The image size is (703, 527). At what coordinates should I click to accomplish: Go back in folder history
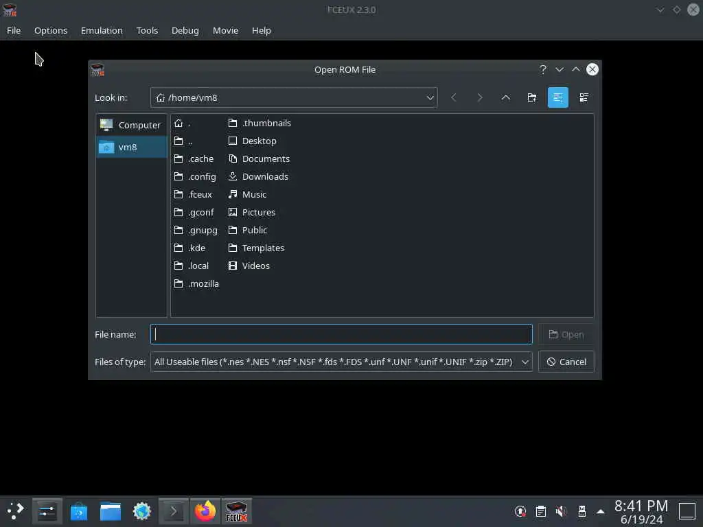tap(453, 97)
